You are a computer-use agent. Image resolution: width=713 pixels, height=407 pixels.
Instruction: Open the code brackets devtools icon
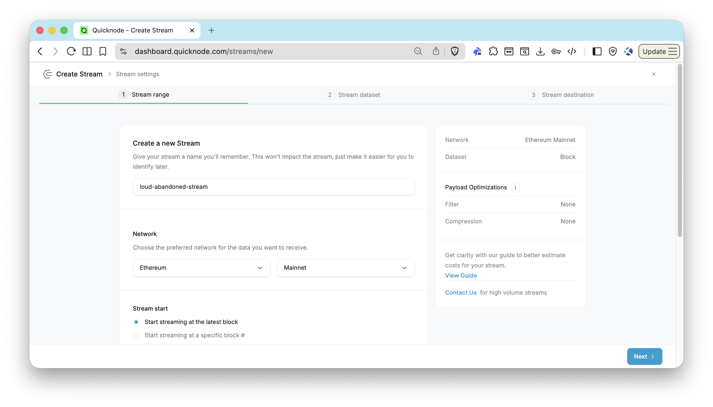pyautogui.click(x=572, y=51)
